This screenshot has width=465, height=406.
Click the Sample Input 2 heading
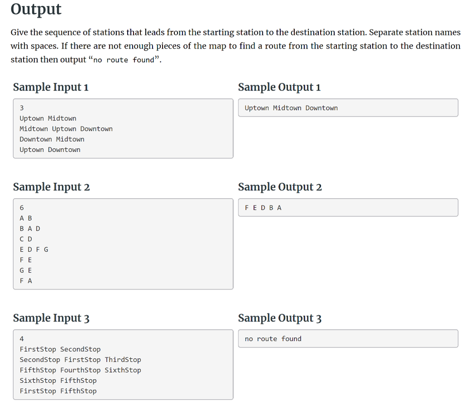pyautogui.click(x=51, y=187)
